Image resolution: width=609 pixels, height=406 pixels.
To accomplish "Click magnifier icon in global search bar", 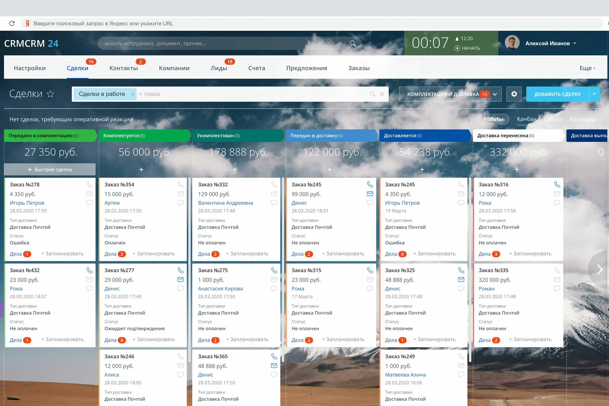I will tap(353, 43).
